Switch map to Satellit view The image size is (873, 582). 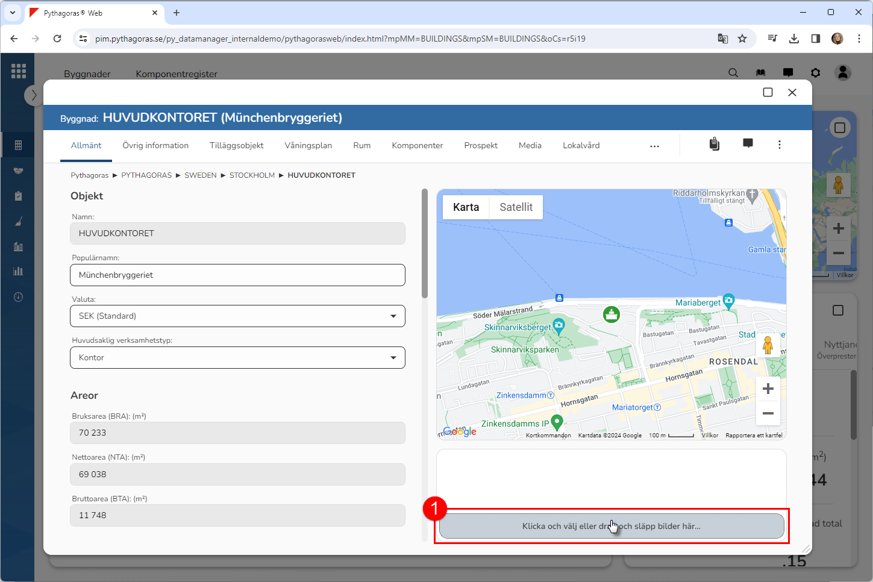coord(516,207)
